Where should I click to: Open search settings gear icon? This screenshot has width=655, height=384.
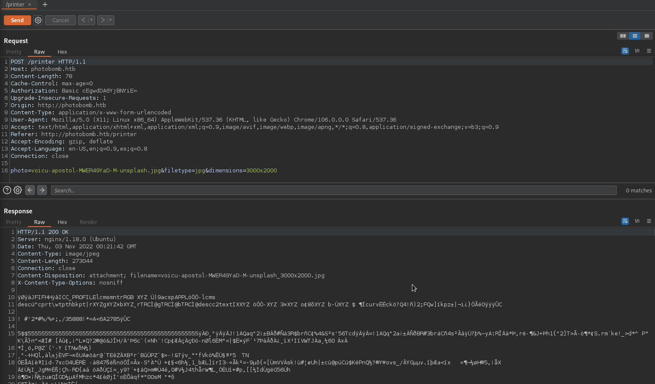[x=17, y=190]
